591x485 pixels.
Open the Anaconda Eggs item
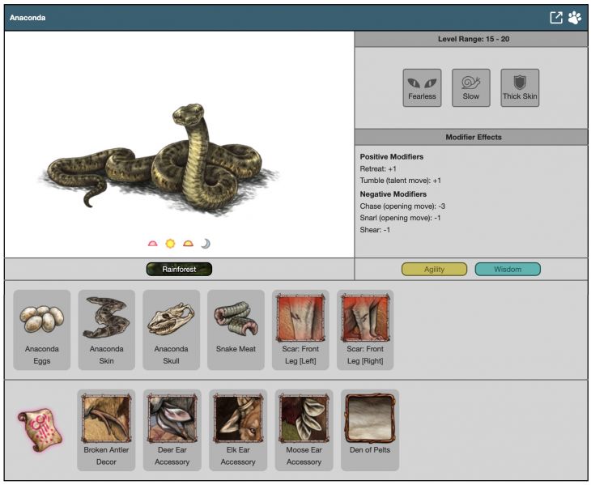(x=42, y=330)
